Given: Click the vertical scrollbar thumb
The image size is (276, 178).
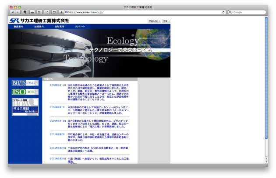Looking at the screenshot, I should tap(266, 78).
